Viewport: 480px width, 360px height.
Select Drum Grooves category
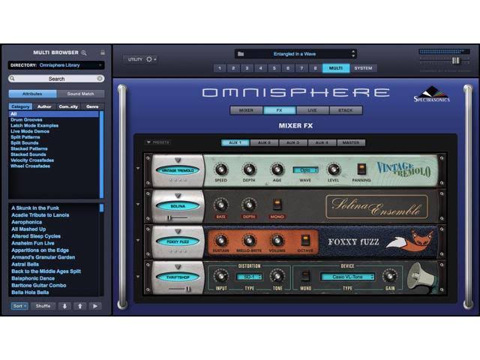coord(26,120)
